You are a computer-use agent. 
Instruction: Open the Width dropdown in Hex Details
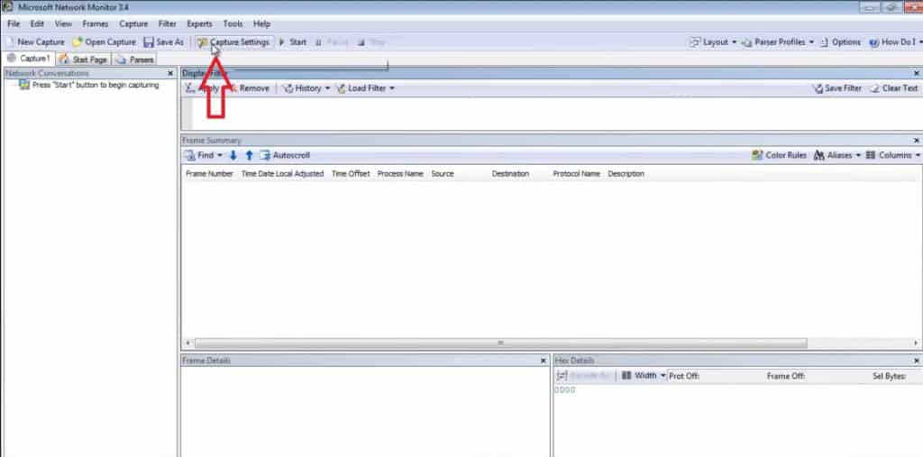click(x=644, y=376)
